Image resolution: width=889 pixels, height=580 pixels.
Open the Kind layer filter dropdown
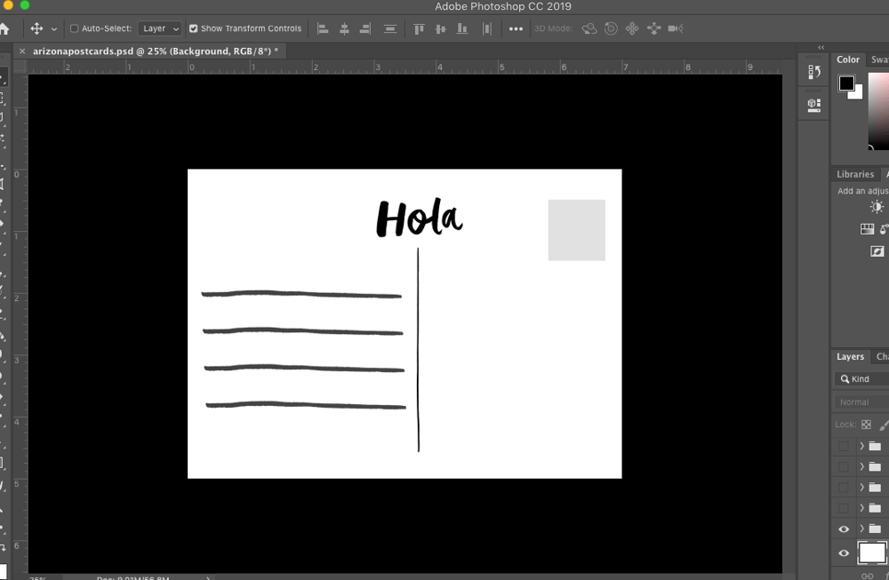tap(861, 379)
